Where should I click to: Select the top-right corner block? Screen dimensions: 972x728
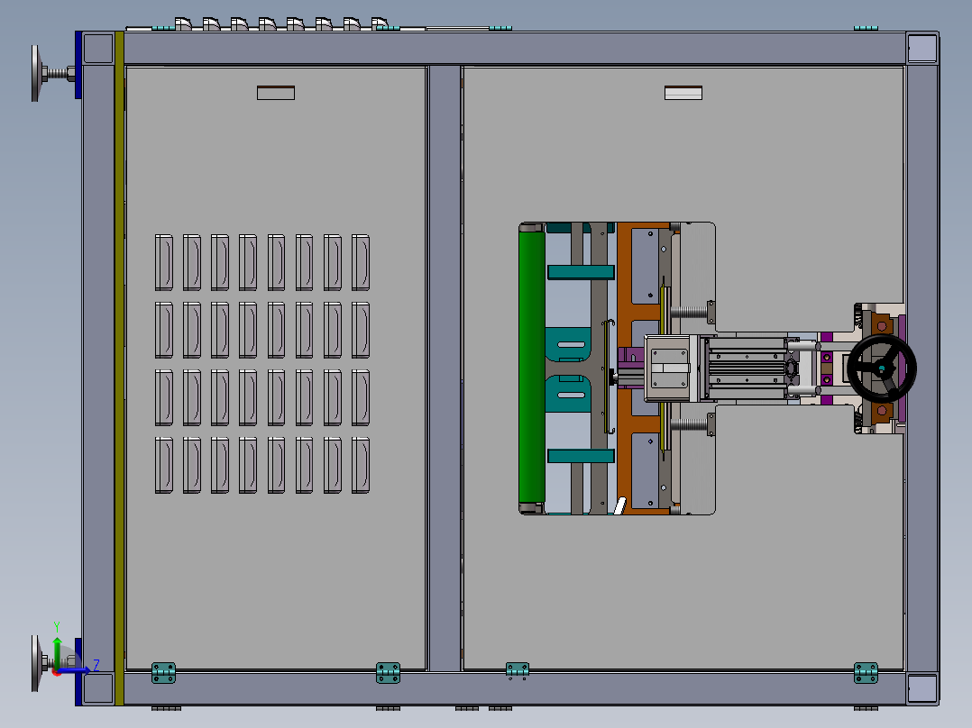tap(922, 49)
